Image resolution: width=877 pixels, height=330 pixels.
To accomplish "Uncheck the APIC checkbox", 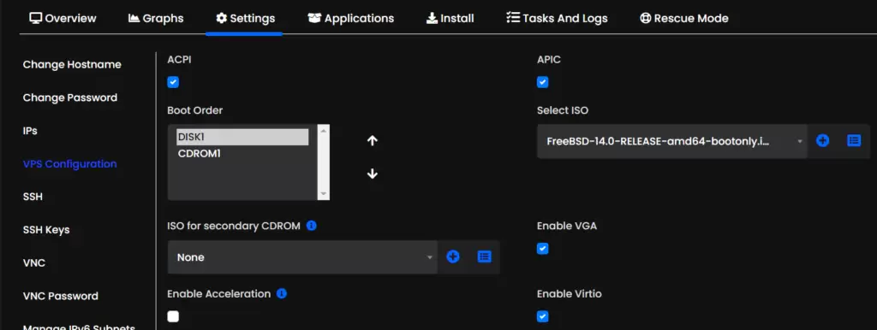I will click(x=542, y=82).
